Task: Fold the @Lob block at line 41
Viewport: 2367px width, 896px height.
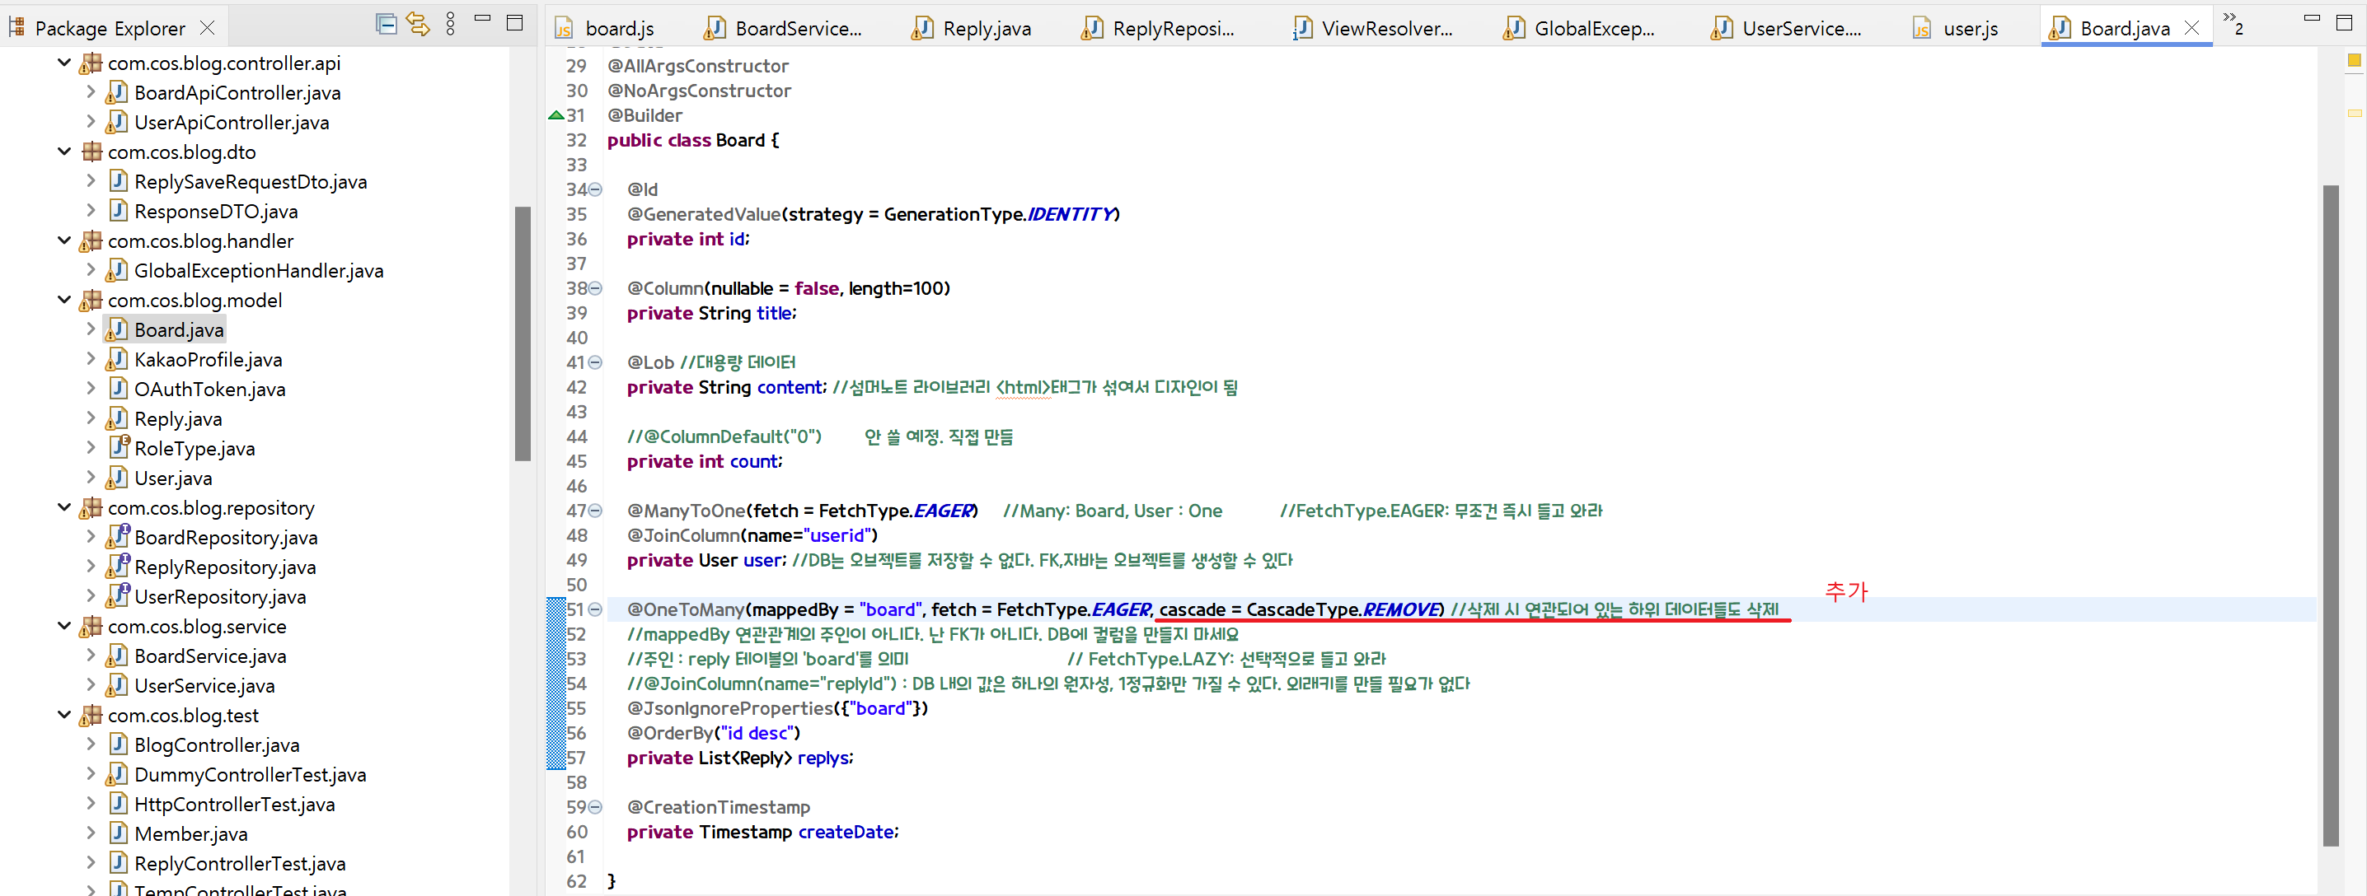Action: [x=595, y=362]
